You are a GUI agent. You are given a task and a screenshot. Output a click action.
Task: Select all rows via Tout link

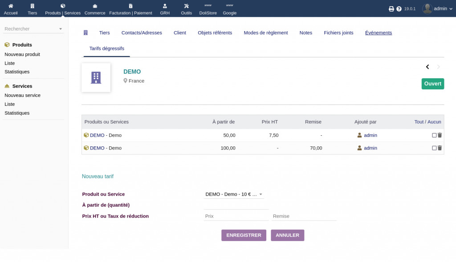click(419, 122)
